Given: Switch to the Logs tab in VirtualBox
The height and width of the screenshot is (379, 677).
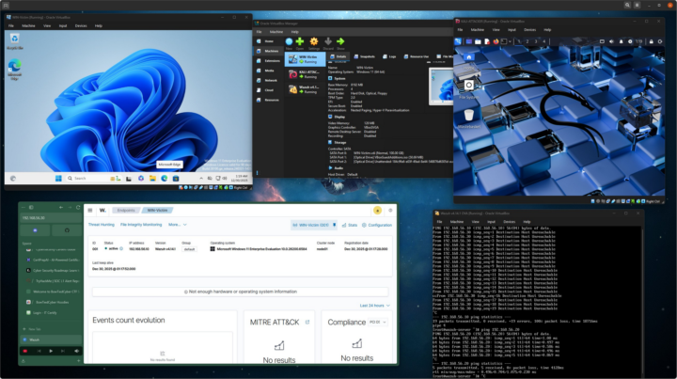Looking at the screenshot, I should (x=393, y=56).
